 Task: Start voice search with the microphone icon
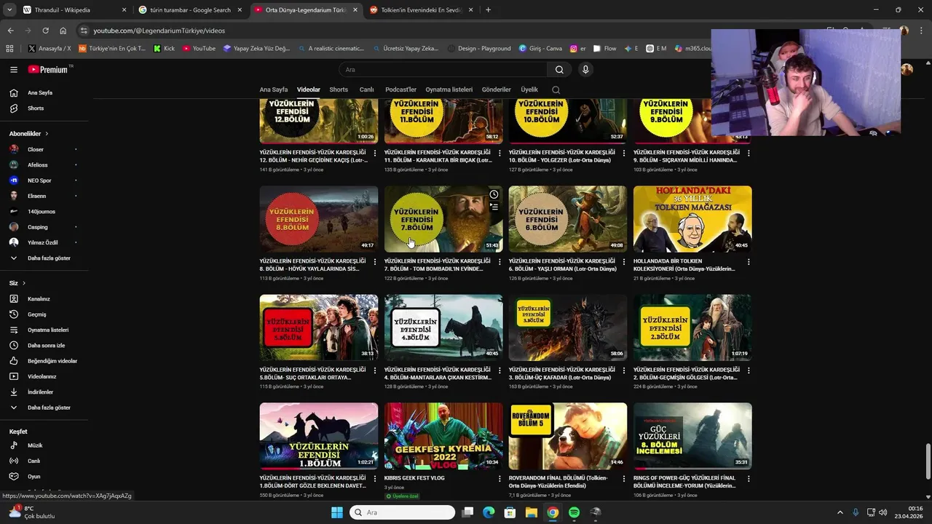(x=585, y=70)
